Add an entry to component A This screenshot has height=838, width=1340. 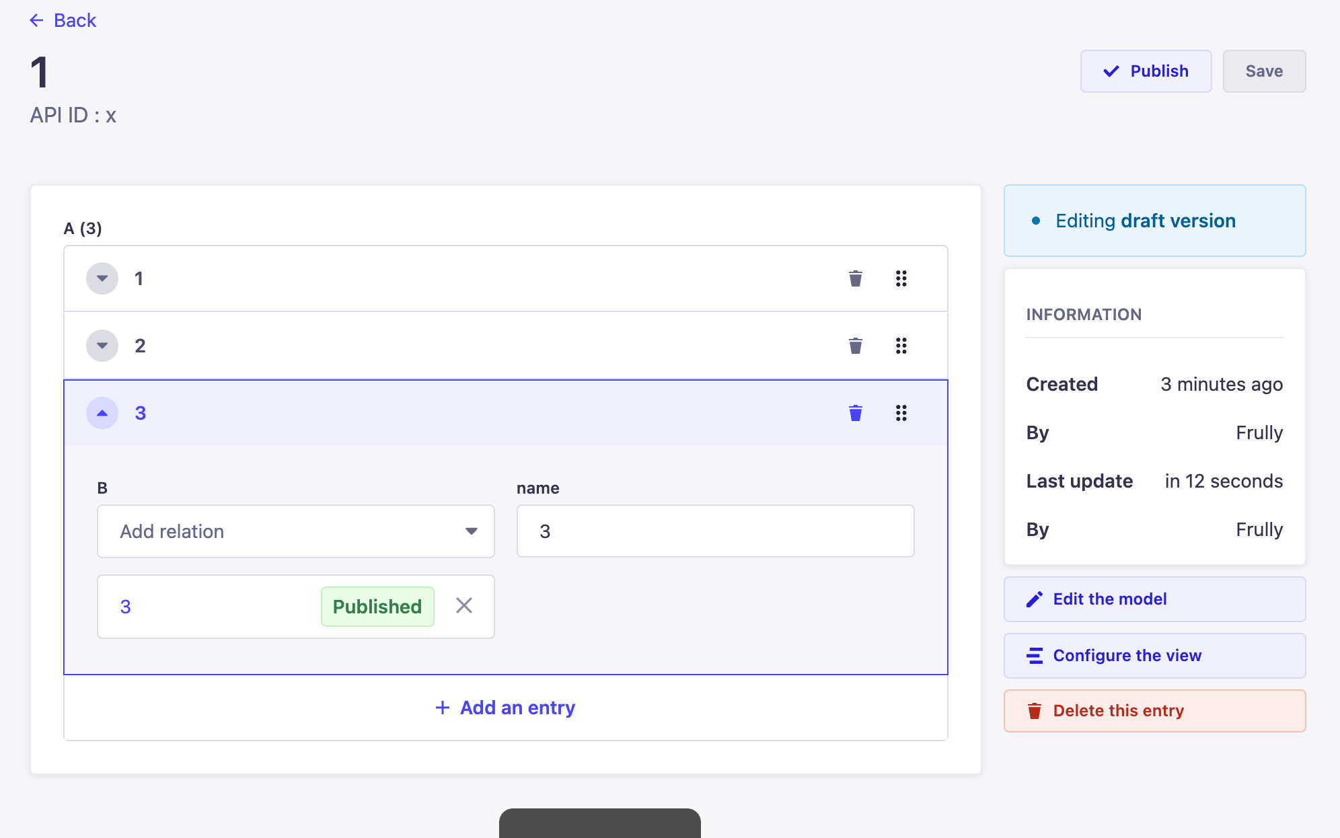click(505, 708)
